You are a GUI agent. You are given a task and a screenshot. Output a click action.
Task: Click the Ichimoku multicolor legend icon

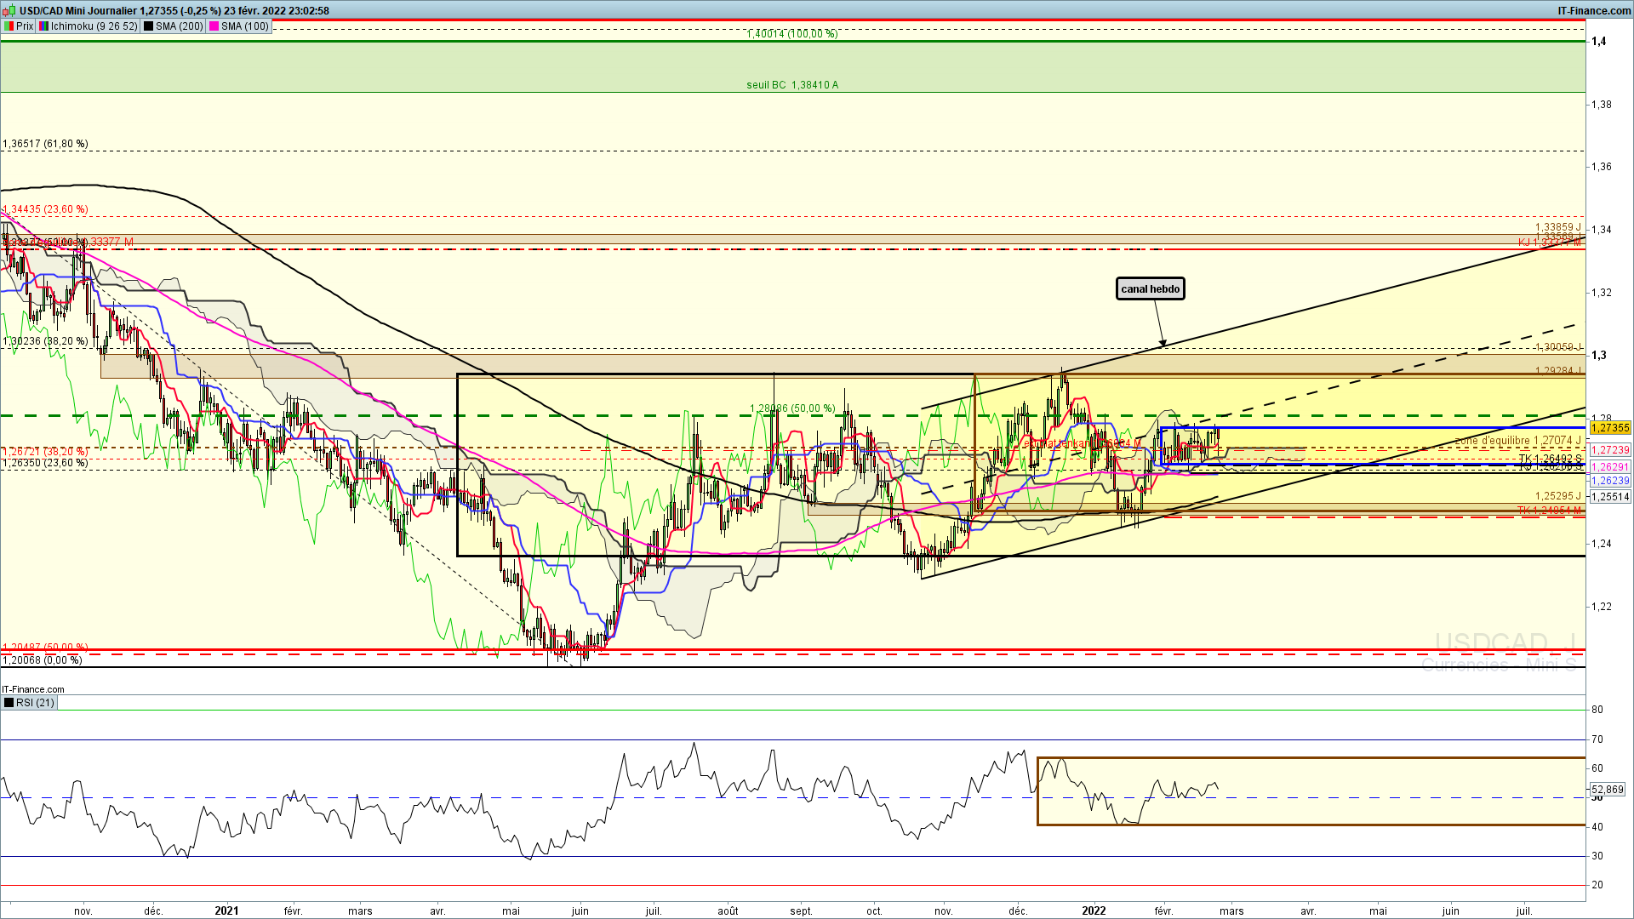pos(44,26)
